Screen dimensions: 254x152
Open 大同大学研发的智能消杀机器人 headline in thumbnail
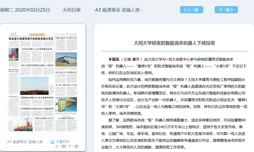click(37, 65)
